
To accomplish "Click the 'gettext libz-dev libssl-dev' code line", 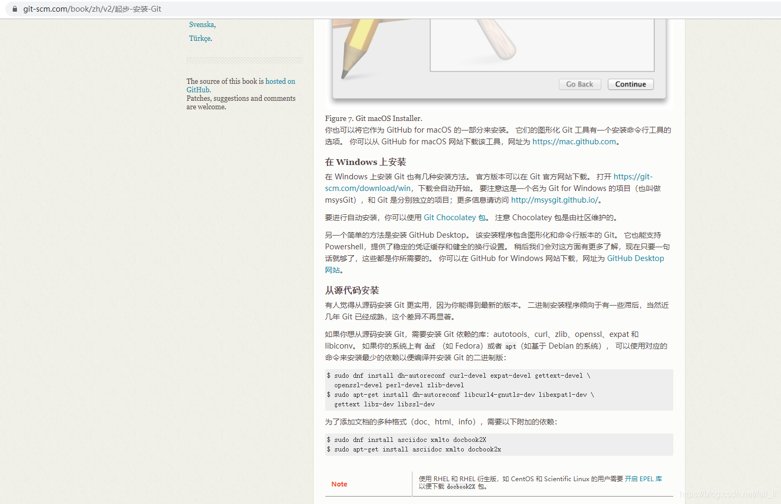I will [384, 404].
